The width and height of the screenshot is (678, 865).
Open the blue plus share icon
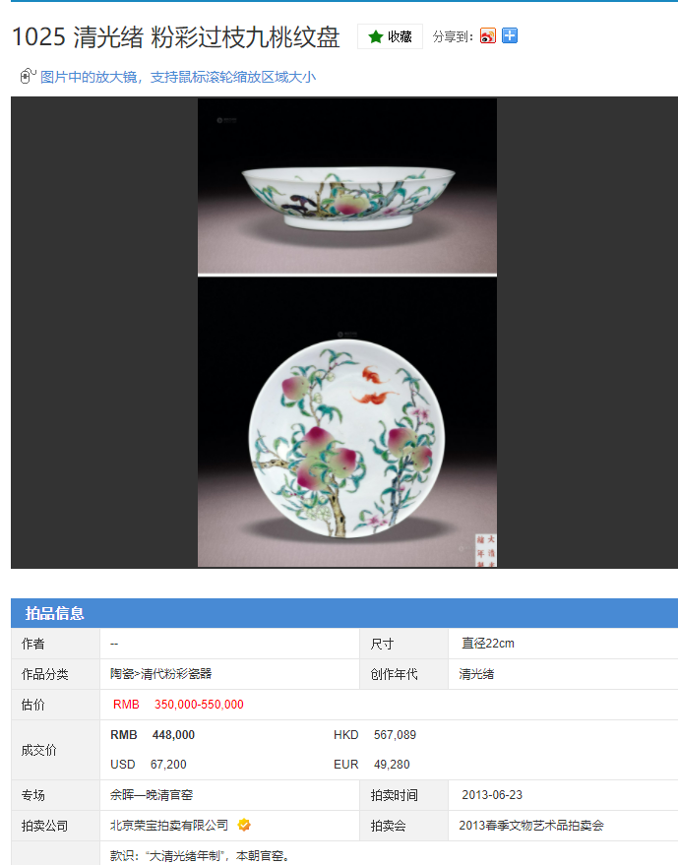click(x=509, y=35)
